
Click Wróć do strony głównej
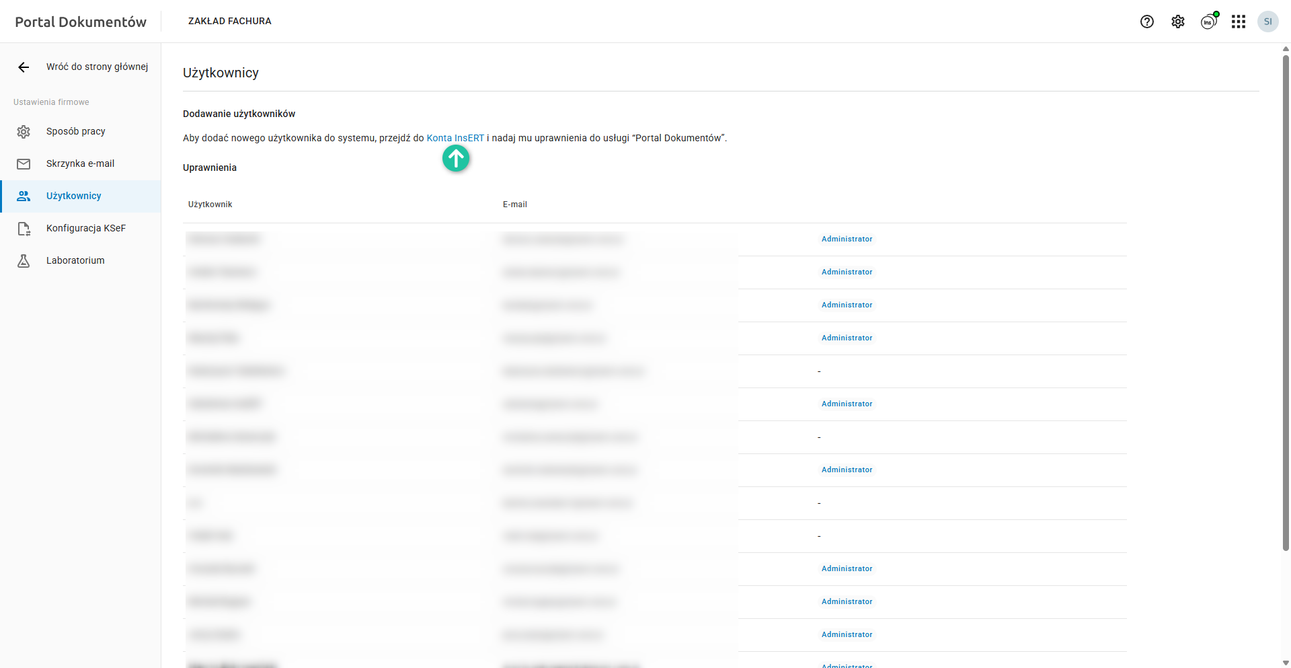(x=97, y=67)
